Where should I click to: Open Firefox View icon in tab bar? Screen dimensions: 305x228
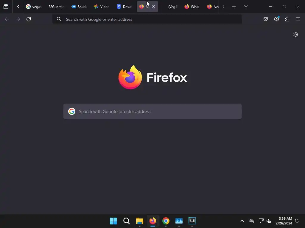(x=6, y=7)
